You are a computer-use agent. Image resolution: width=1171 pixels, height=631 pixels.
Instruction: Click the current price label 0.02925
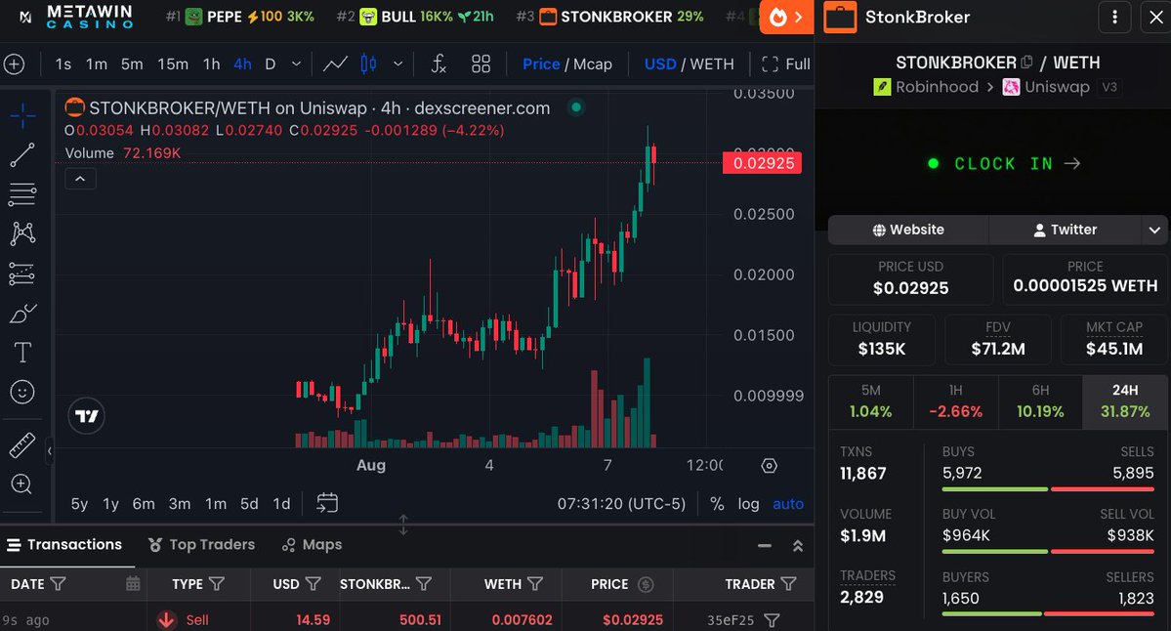pos(763,163)
